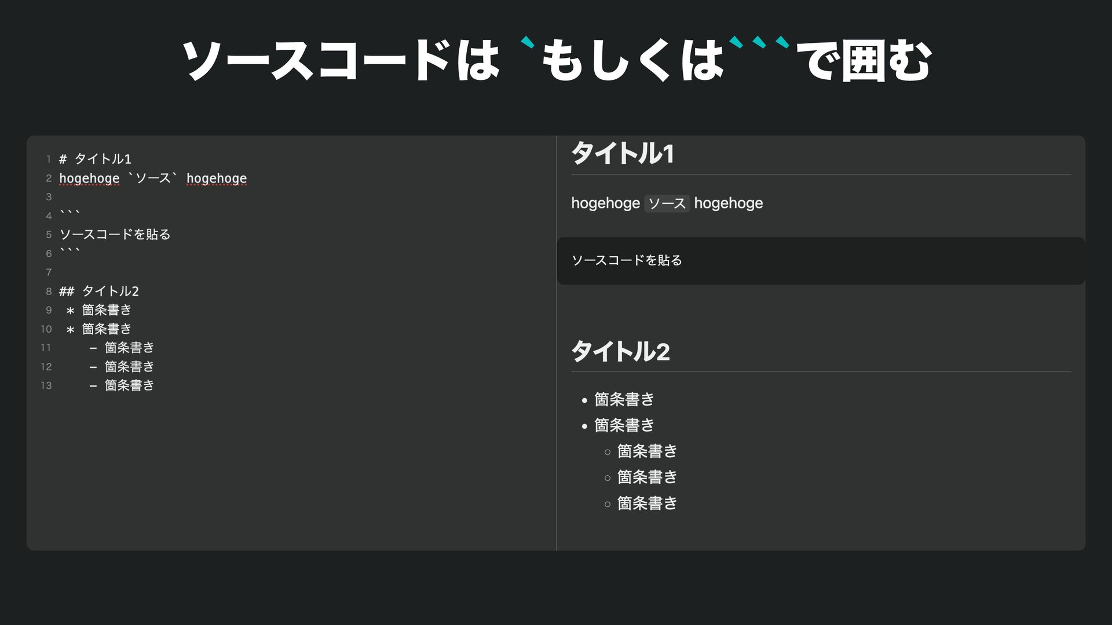The height and width of the screenshot is (625, 1112).
Task: Click cyan triple backticks in slide title
Action: click(x=759, y=43)
